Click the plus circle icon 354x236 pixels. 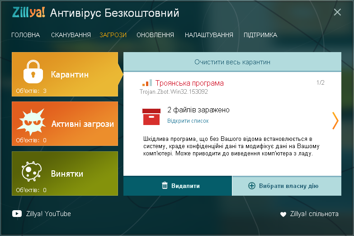tap(252, 186)
